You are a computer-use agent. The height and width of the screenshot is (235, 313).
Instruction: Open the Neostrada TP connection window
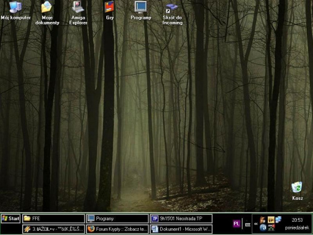[x=181, y=219]
